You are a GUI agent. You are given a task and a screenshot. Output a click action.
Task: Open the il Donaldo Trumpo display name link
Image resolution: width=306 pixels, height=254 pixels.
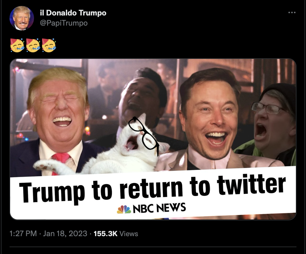click(73, 13)
